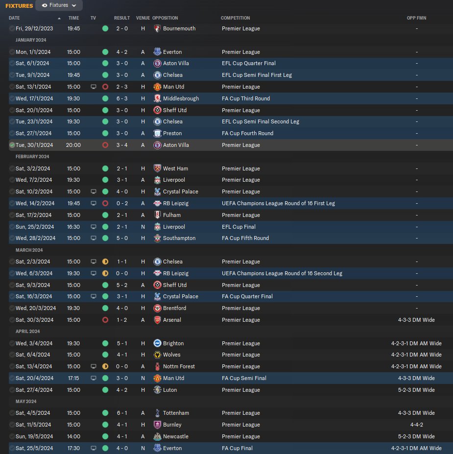
Task: Sort by the Result column header
Action: (x=122, y=18)
